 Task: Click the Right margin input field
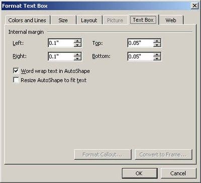click(61, 56)
